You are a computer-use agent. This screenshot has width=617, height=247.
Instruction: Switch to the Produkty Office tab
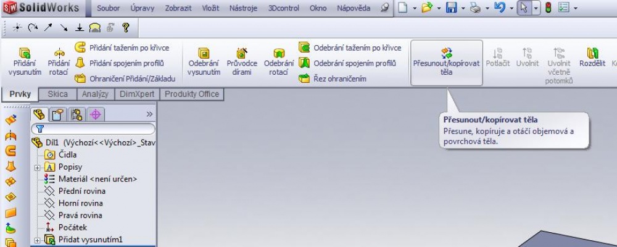pyautogui.click(x=192, y=94)
